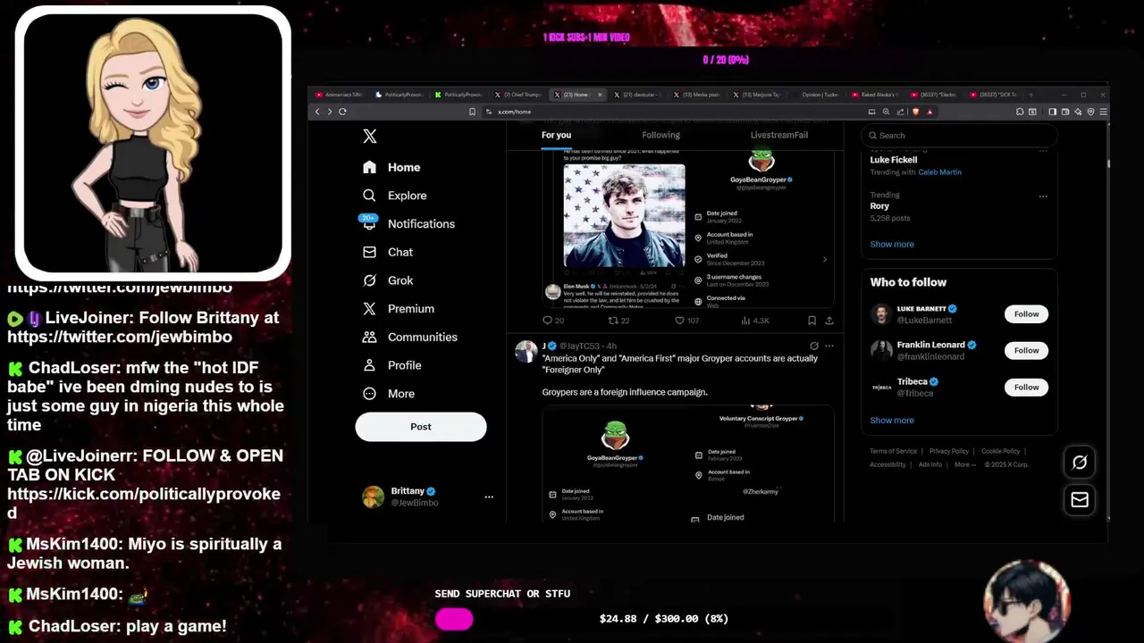Reload the x.com page
Image resolution: width=1144 pixels, height=643 pixels.
pyautogui.click(x=342, y=112)
